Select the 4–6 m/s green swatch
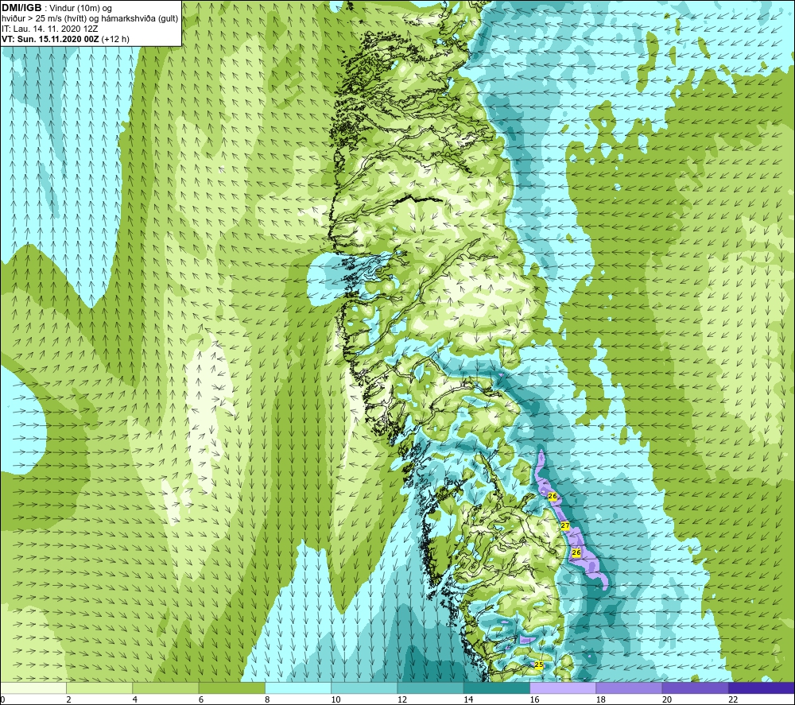This screenshot has width=795, height=705. tap(165, 688)
